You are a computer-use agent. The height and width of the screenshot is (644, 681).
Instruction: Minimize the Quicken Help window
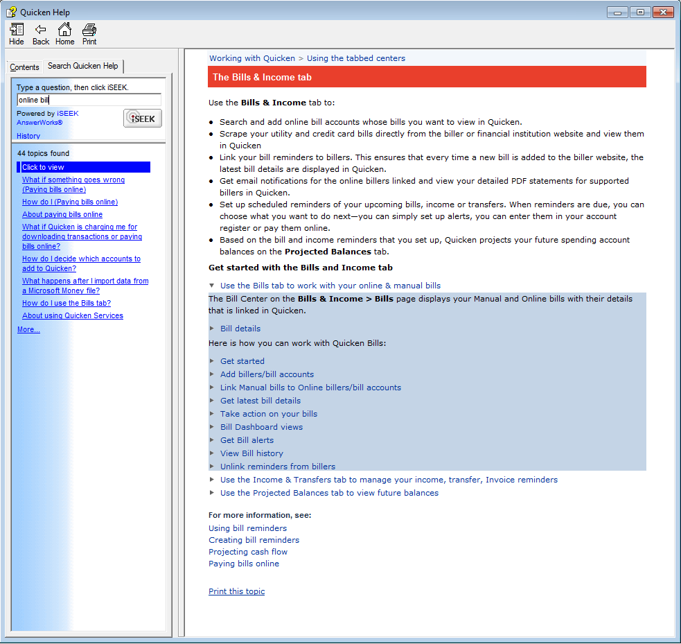617,12
